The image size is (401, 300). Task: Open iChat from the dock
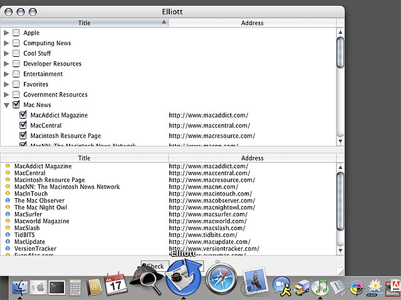point(282,287)
